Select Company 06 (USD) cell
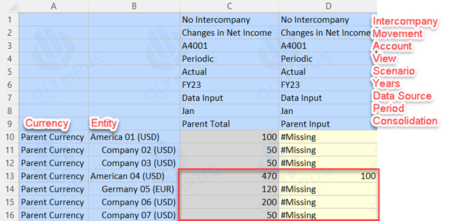 point(134,202)
